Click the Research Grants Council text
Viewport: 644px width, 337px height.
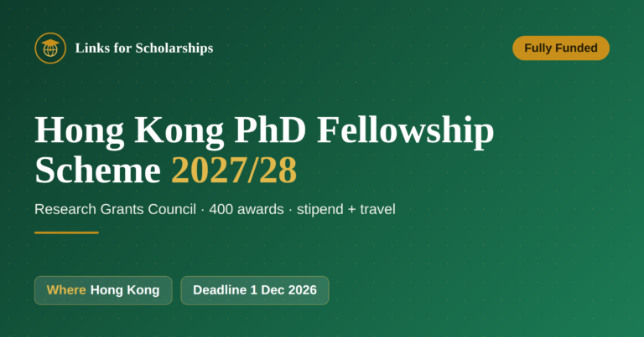point(116,209)
